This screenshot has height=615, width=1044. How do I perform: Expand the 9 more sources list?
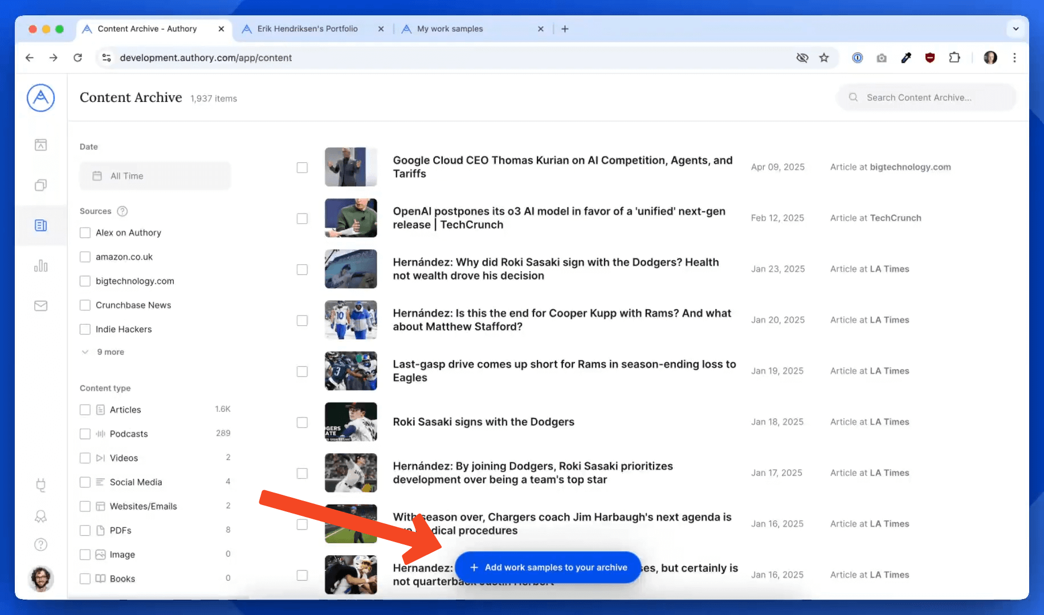(x=103, y=352)
